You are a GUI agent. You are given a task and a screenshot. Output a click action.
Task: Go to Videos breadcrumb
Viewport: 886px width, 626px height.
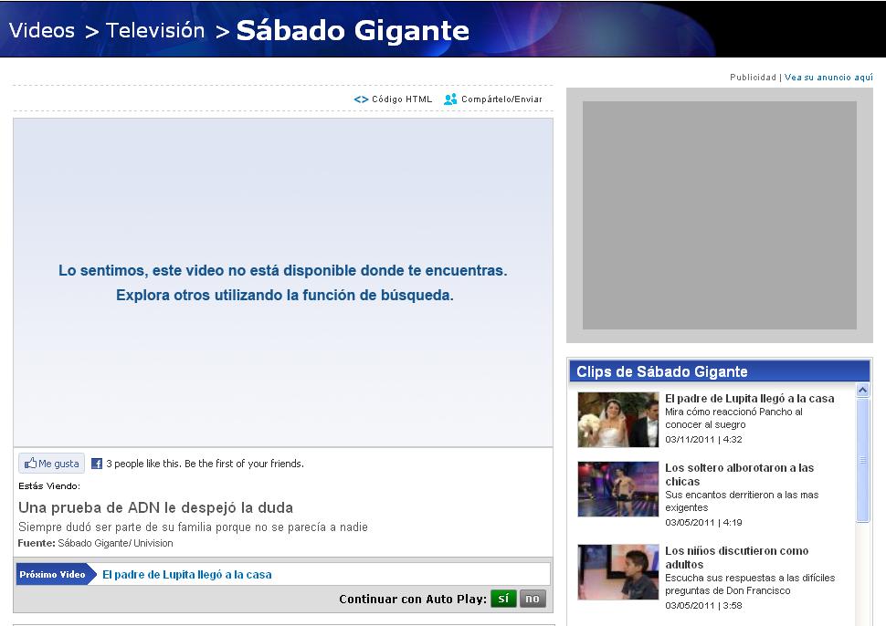pos(42,30)
